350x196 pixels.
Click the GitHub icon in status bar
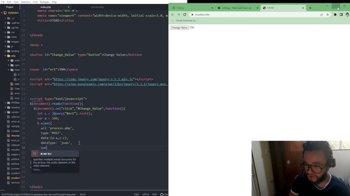(162, 194)
